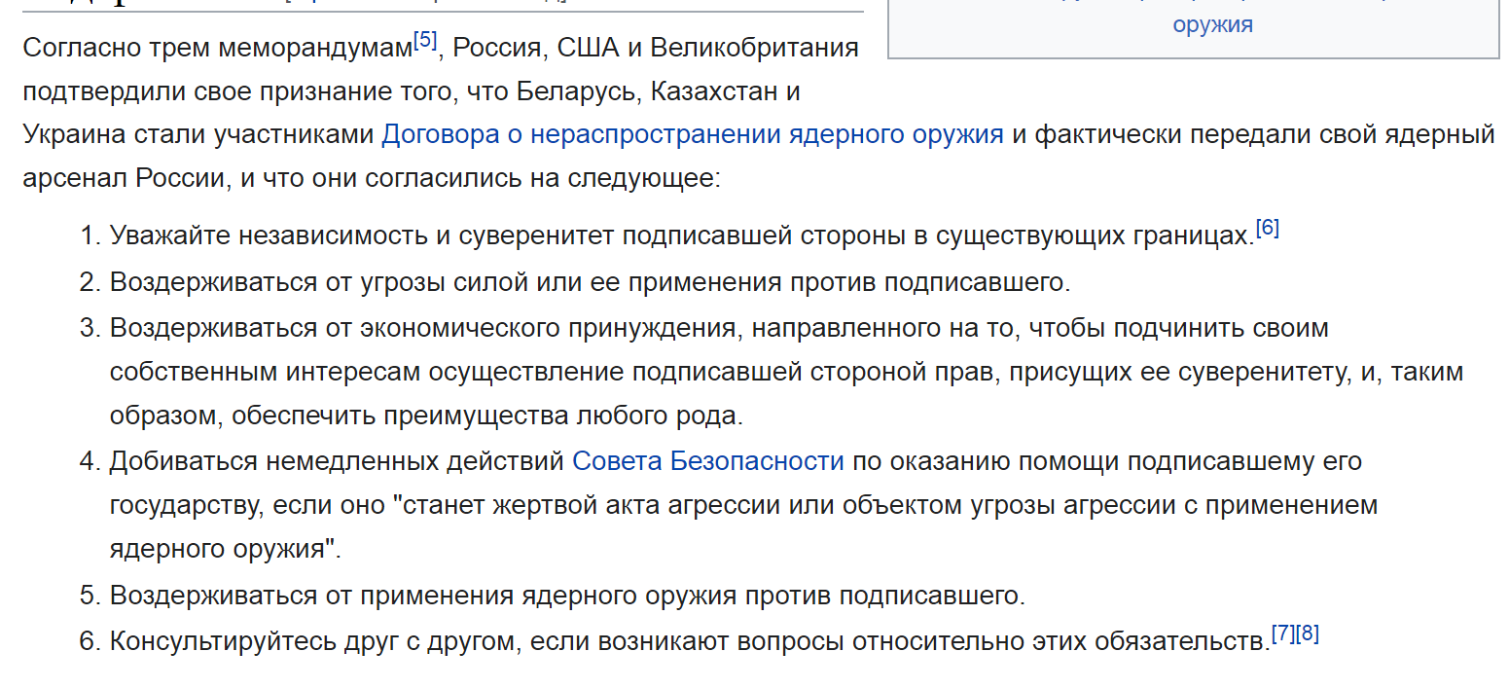This screenshot has height=688, width=1509.
Task: Follow the Совета Безопасности link
Action: tap(708, 461)
